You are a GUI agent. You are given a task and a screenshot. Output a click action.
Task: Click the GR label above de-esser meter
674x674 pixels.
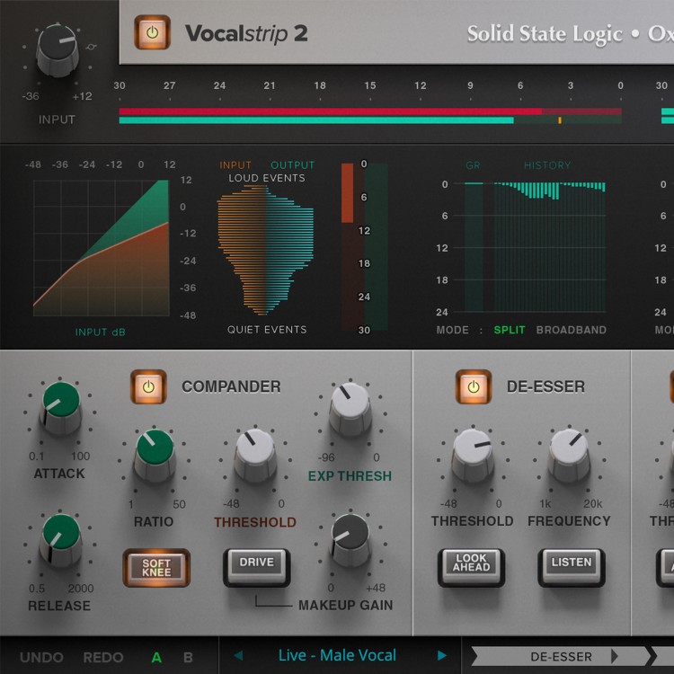473,165
